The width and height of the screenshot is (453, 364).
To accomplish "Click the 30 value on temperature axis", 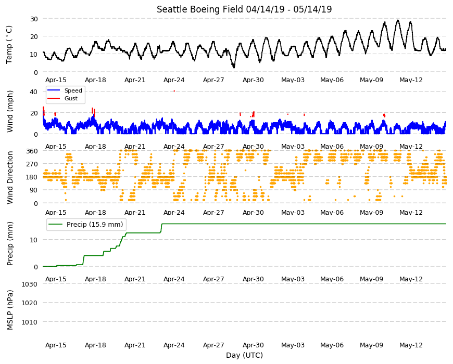I will (34, 19).
